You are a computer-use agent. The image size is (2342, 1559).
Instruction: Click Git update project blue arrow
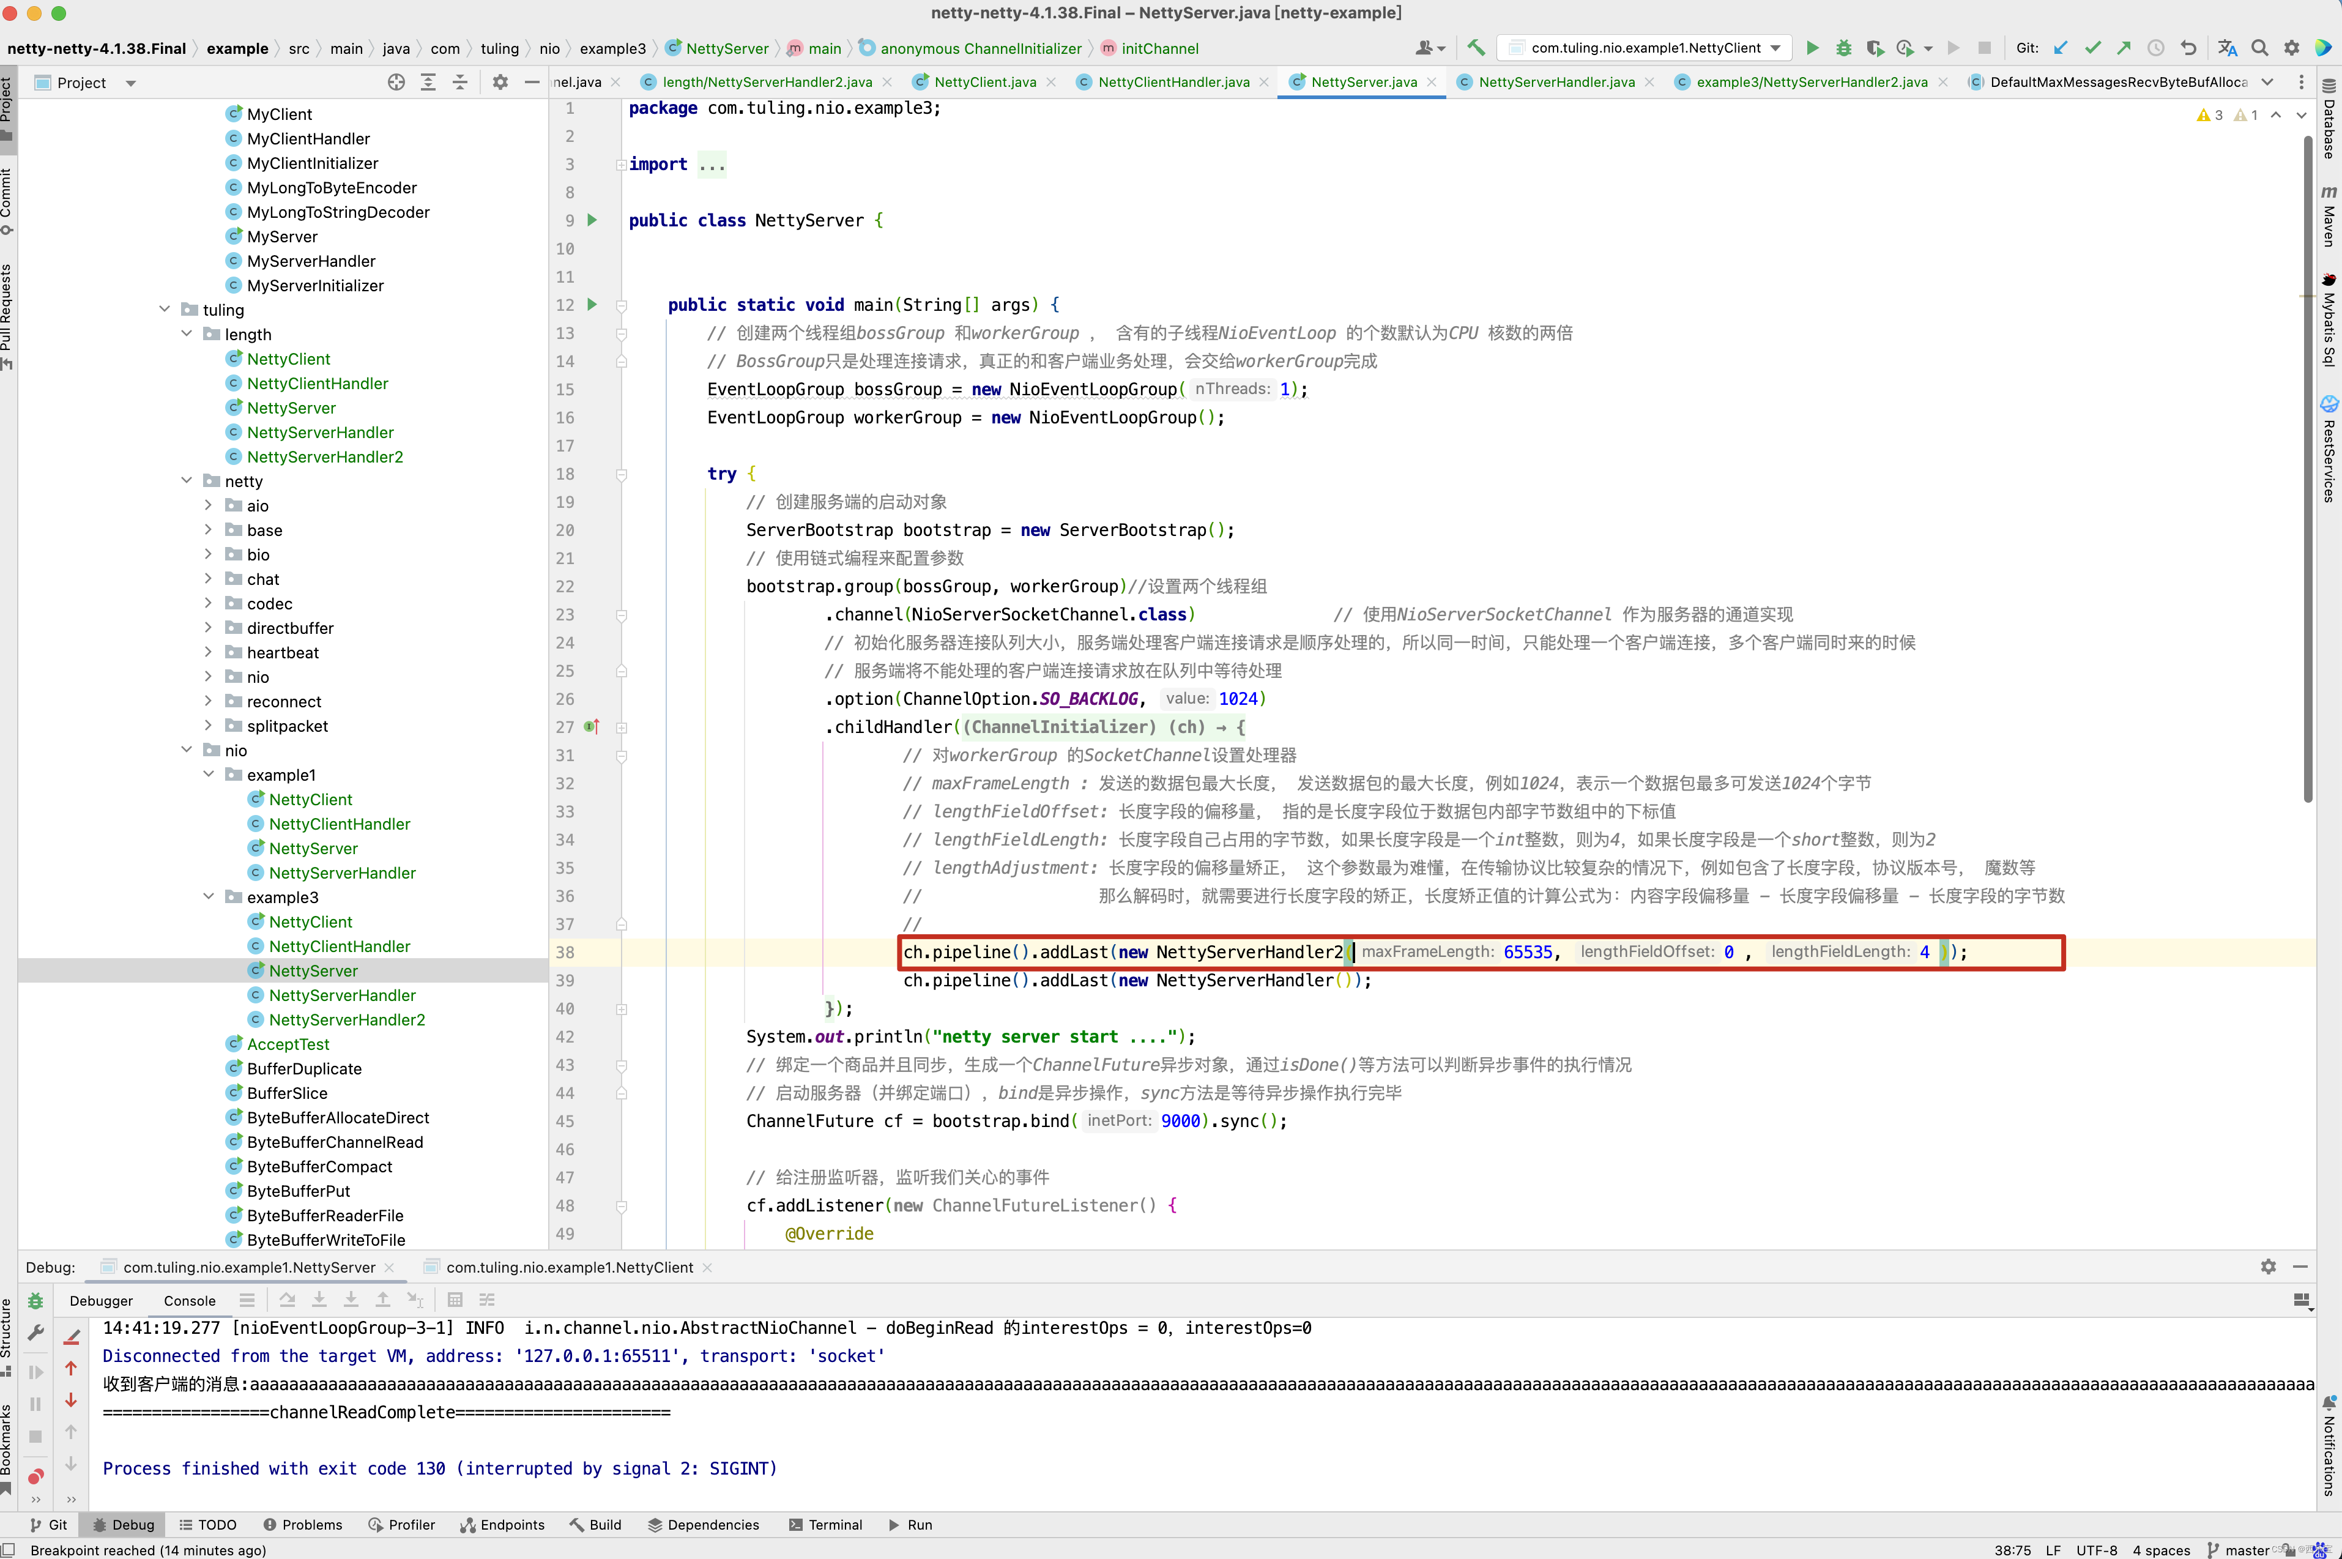click(2061, 48)
